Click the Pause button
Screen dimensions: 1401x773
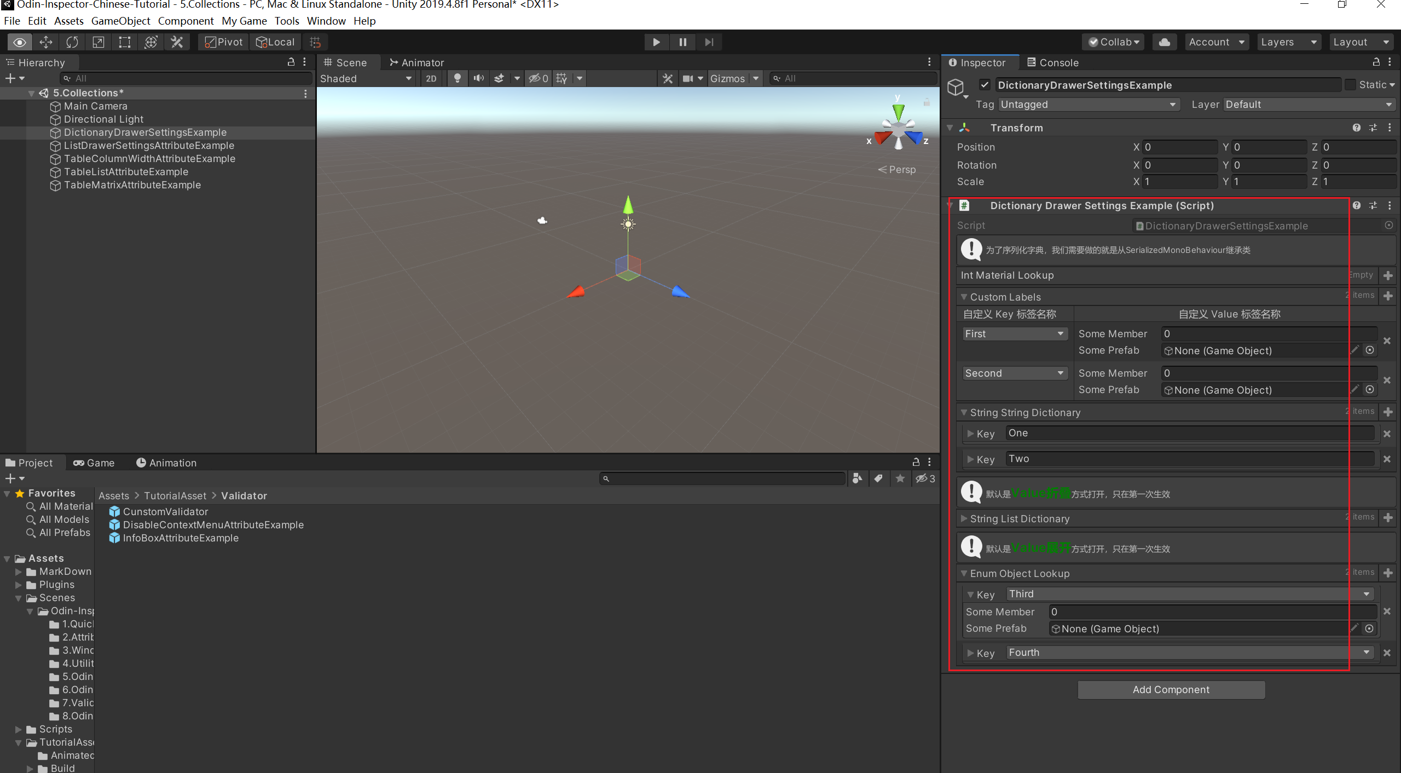(682, 42)
